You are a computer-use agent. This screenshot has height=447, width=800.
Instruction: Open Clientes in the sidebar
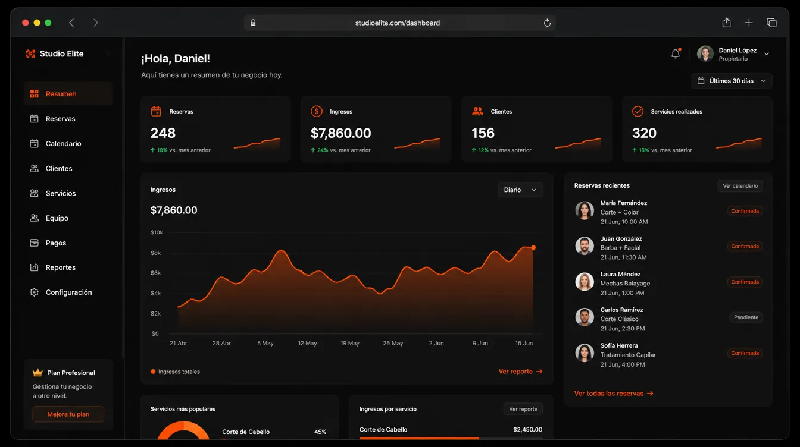[68, 169]
